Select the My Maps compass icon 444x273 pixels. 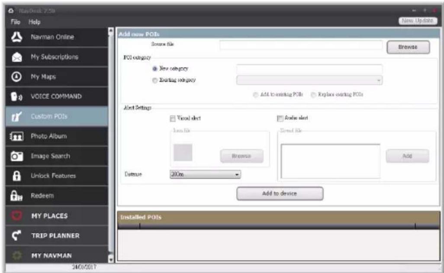16,77
